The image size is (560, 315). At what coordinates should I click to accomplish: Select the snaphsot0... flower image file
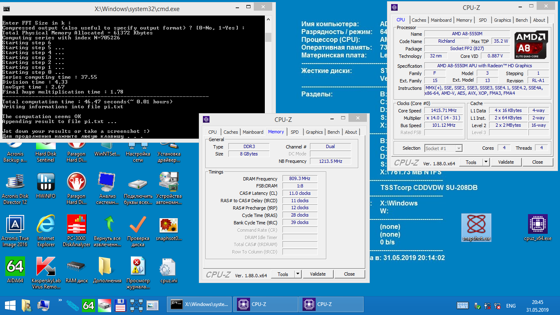168,229
